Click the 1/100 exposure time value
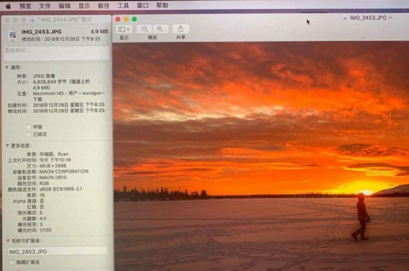Image resolution: width=409 pixels, height=271 pixels. coord(46,230)
